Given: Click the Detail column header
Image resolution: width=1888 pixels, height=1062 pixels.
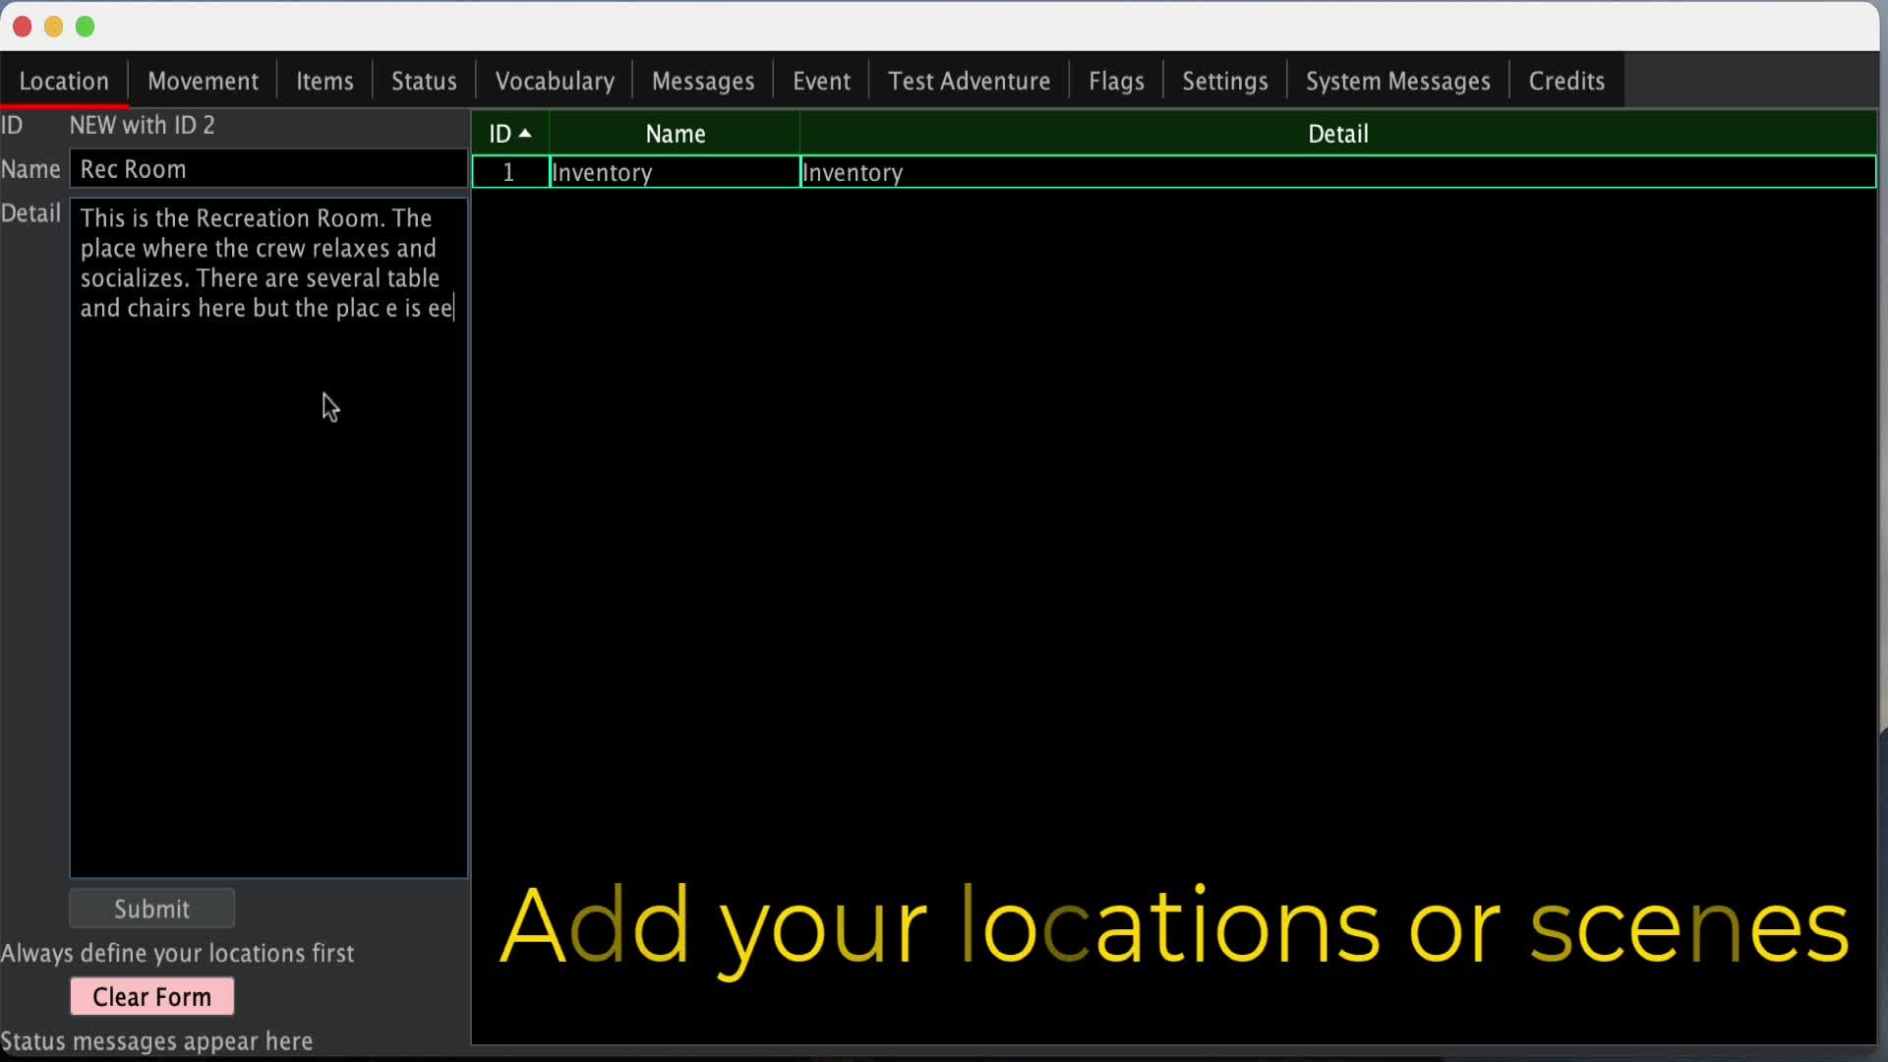Looking at the screenshot, I should 1337,134.
